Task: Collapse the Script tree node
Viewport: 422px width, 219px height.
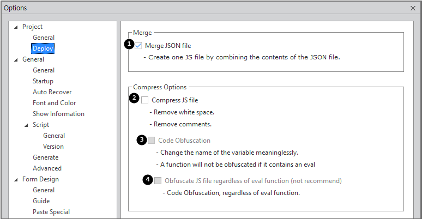Action: tap(27, 125)
